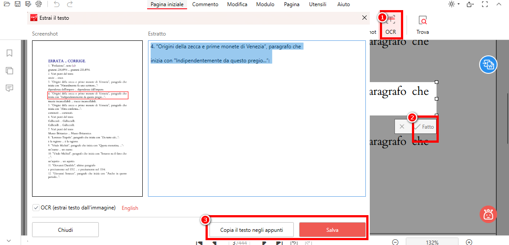Viewport: 509px width, 245px height.
Task: Change the OCR language from English
Action: [130, 208]
